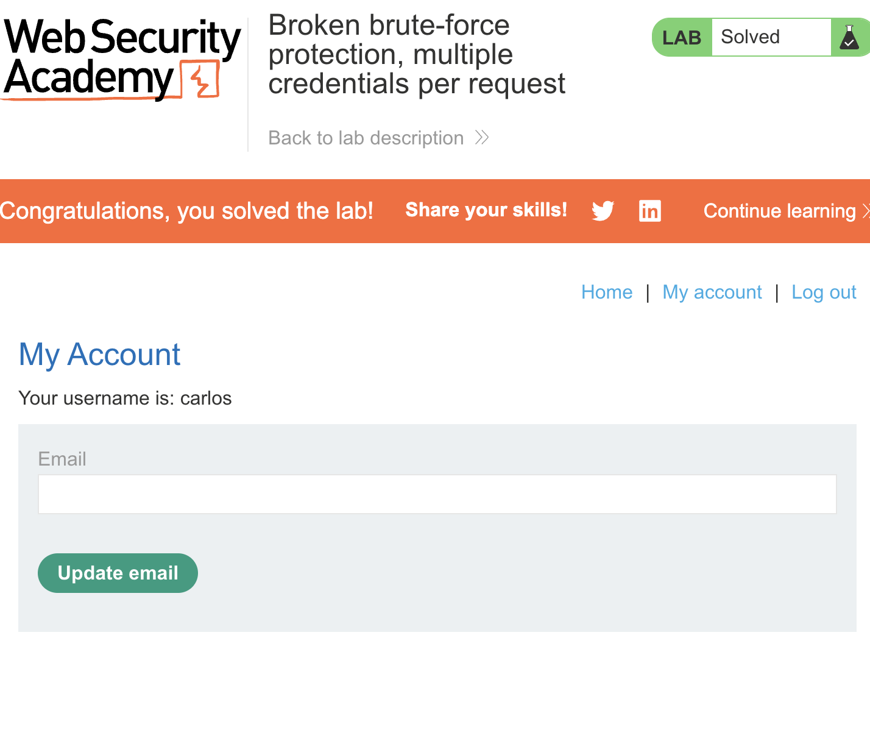Click double chevron beside Back to lab description

coord(482,138)
